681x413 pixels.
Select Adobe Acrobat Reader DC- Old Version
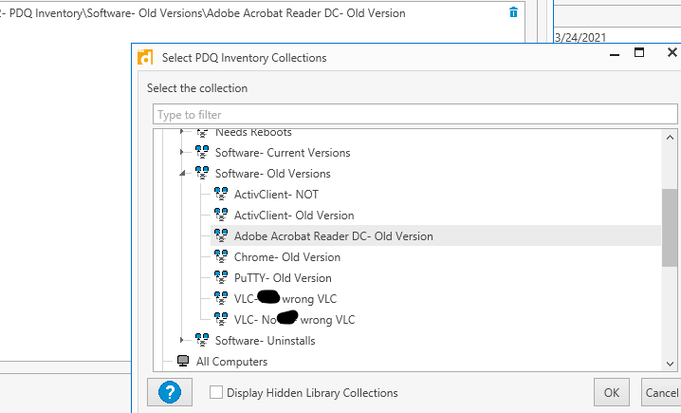tap(333, 236)
